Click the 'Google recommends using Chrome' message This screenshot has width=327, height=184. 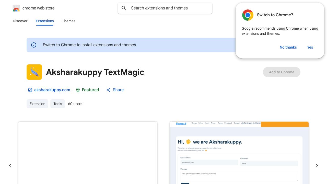tap(280, 31)
